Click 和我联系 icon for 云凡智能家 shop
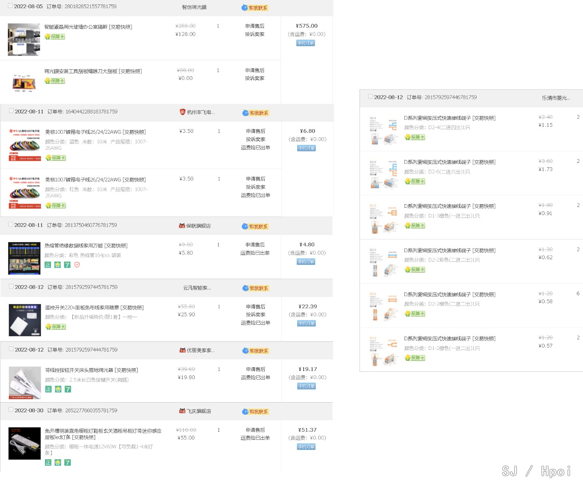583x486 pixels. [x=256, y=288]
